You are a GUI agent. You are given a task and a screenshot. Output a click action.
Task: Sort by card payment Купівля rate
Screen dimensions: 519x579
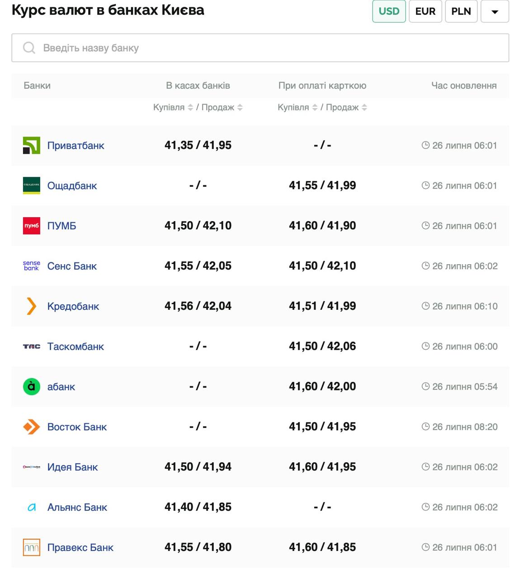tap(315, 107)
